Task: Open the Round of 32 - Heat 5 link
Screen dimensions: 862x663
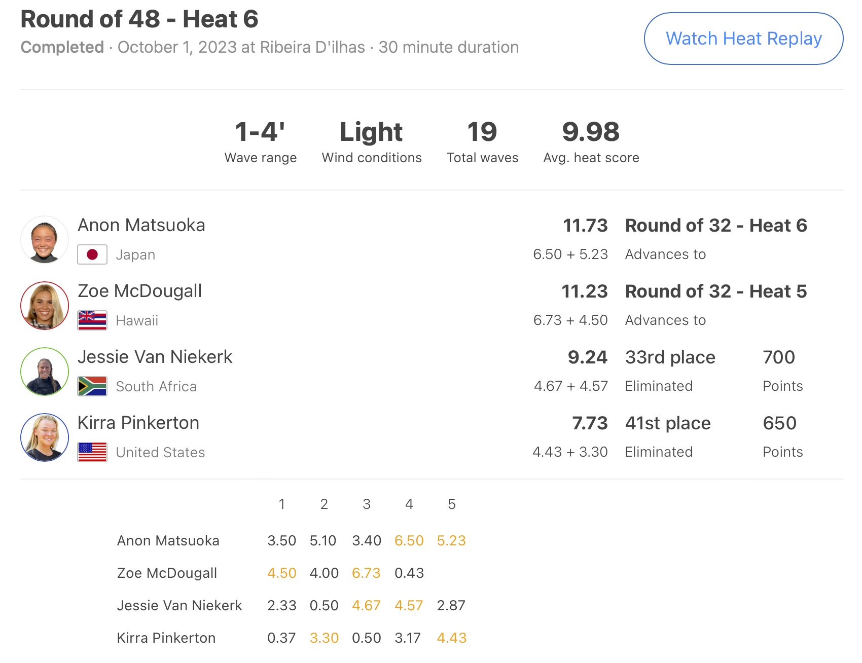Action: (x=716, y=291)
